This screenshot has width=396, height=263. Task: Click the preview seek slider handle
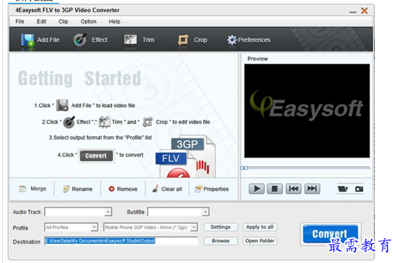coord(244,168)
